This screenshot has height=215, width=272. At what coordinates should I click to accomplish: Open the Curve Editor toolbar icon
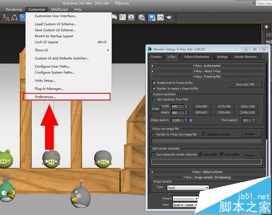122,17
